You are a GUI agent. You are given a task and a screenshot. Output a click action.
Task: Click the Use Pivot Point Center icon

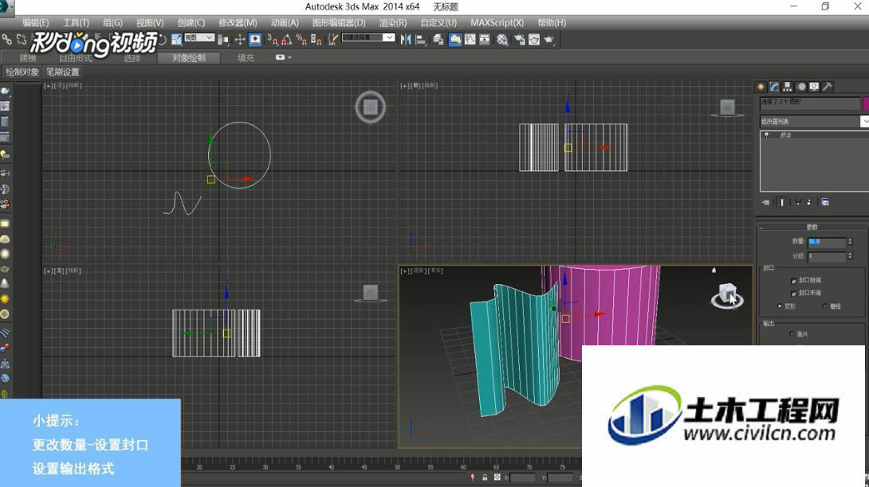pos(223,39)
